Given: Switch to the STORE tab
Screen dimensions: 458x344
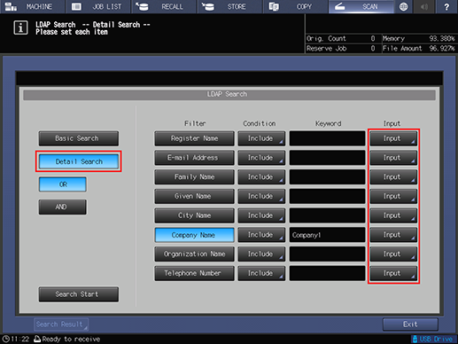Looking at the screenshot, I should pos(229,6).
